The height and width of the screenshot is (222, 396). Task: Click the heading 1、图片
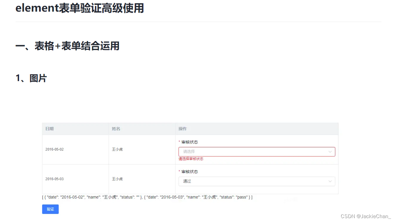click(31, 78)
